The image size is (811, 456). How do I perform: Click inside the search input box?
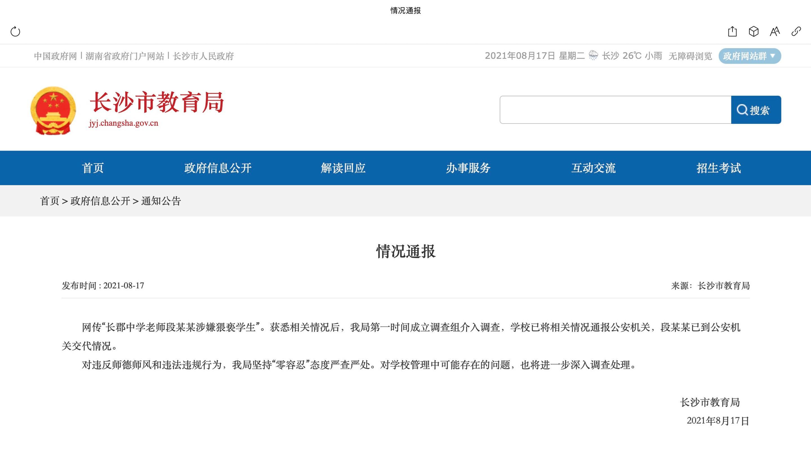[615, 110]
